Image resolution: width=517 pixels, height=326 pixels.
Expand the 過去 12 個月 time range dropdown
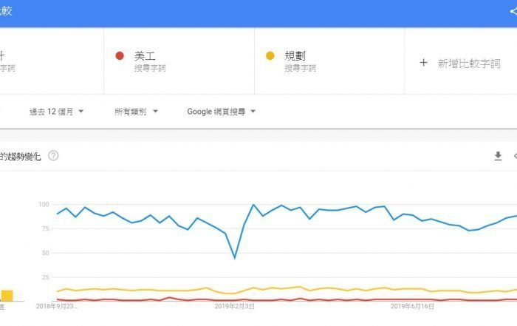pos(56,112)
